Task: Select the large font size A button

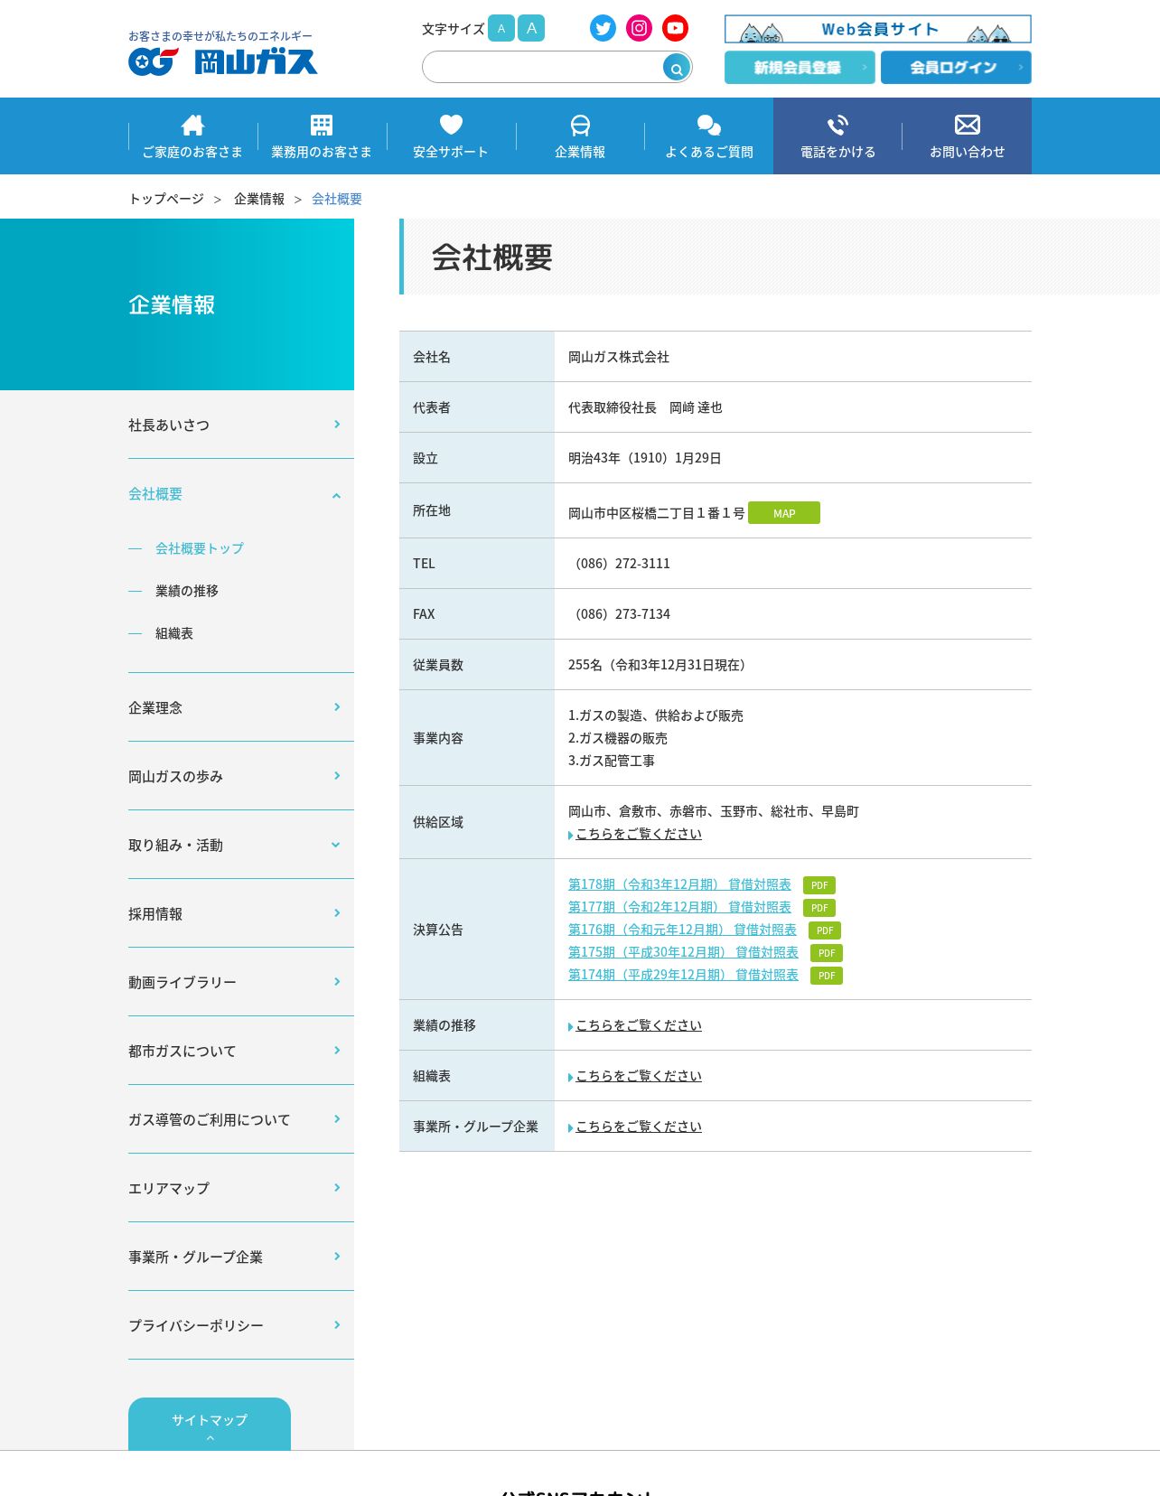Action: (531, 28)
